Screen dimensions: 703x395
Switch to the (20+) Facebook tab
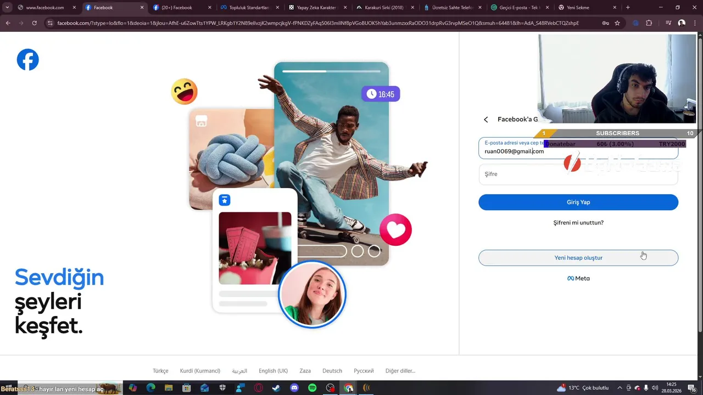pos(181,8)
